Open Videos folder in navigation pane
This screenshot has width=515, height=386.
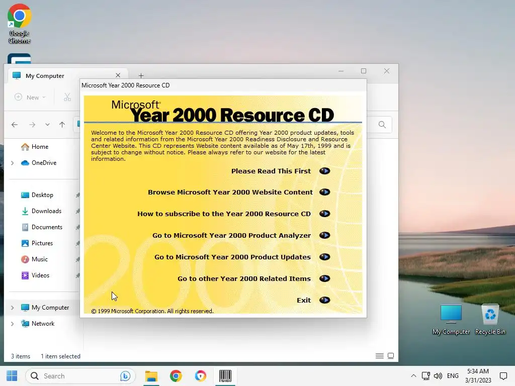35,275
